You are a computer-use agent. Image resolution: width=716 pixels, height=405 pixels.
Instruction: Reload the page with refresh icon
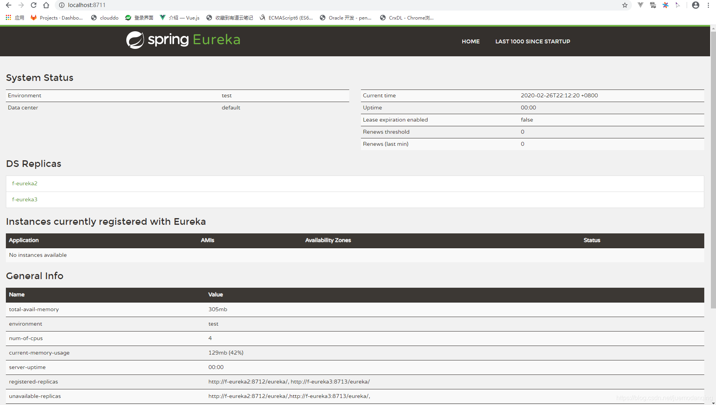tap(34, 5)
